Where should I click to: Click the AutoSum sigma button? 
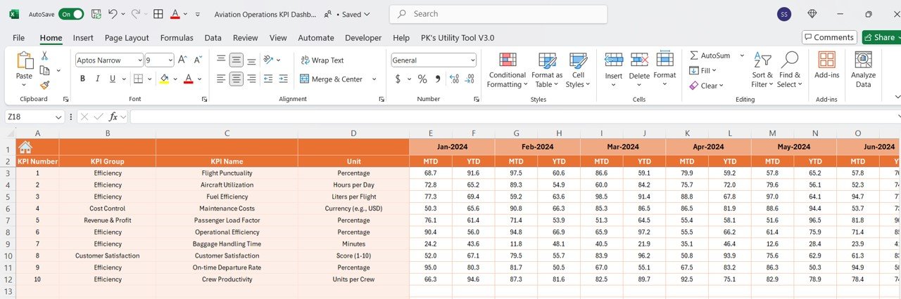coord(710,55)
